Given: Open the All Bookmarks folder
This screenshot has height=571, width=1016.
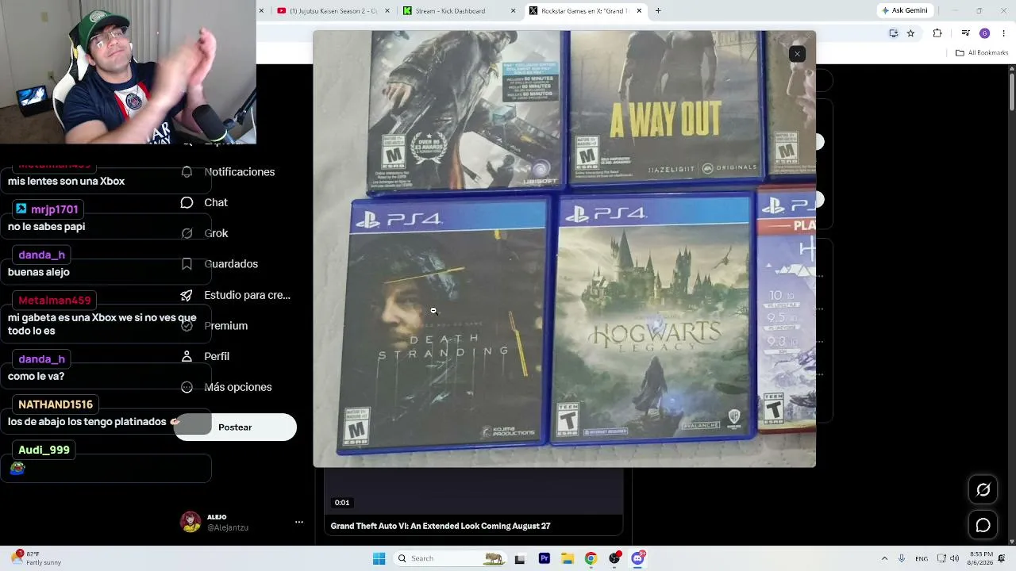Looking at the screenshot, I should pyautogui.click(x=981, y=53).
